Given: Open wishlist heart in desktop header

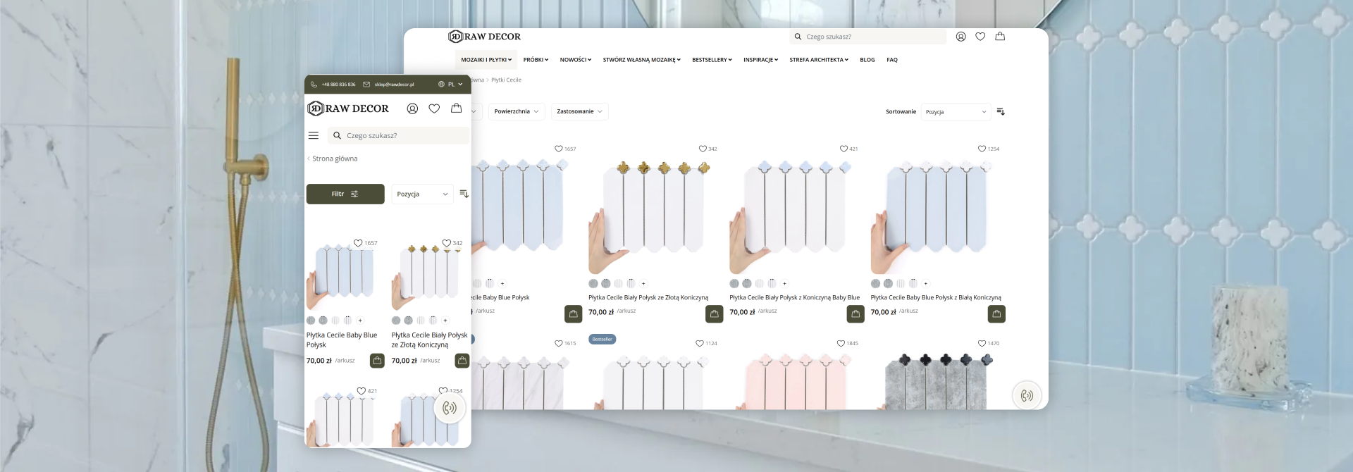Looking at the screenshot, I should pyautogui.click(x=980, y=37).
